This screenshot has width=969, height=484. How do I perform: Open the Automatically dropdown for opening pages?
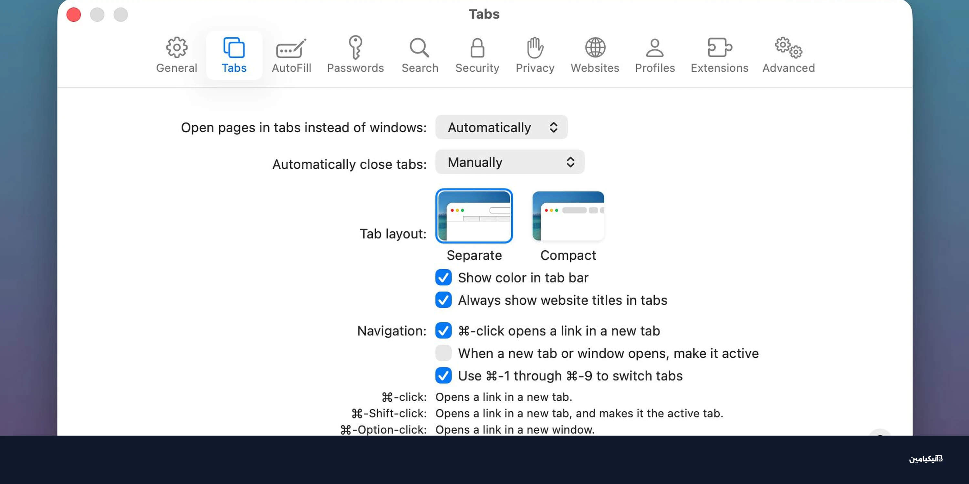(x=501, y=127)
